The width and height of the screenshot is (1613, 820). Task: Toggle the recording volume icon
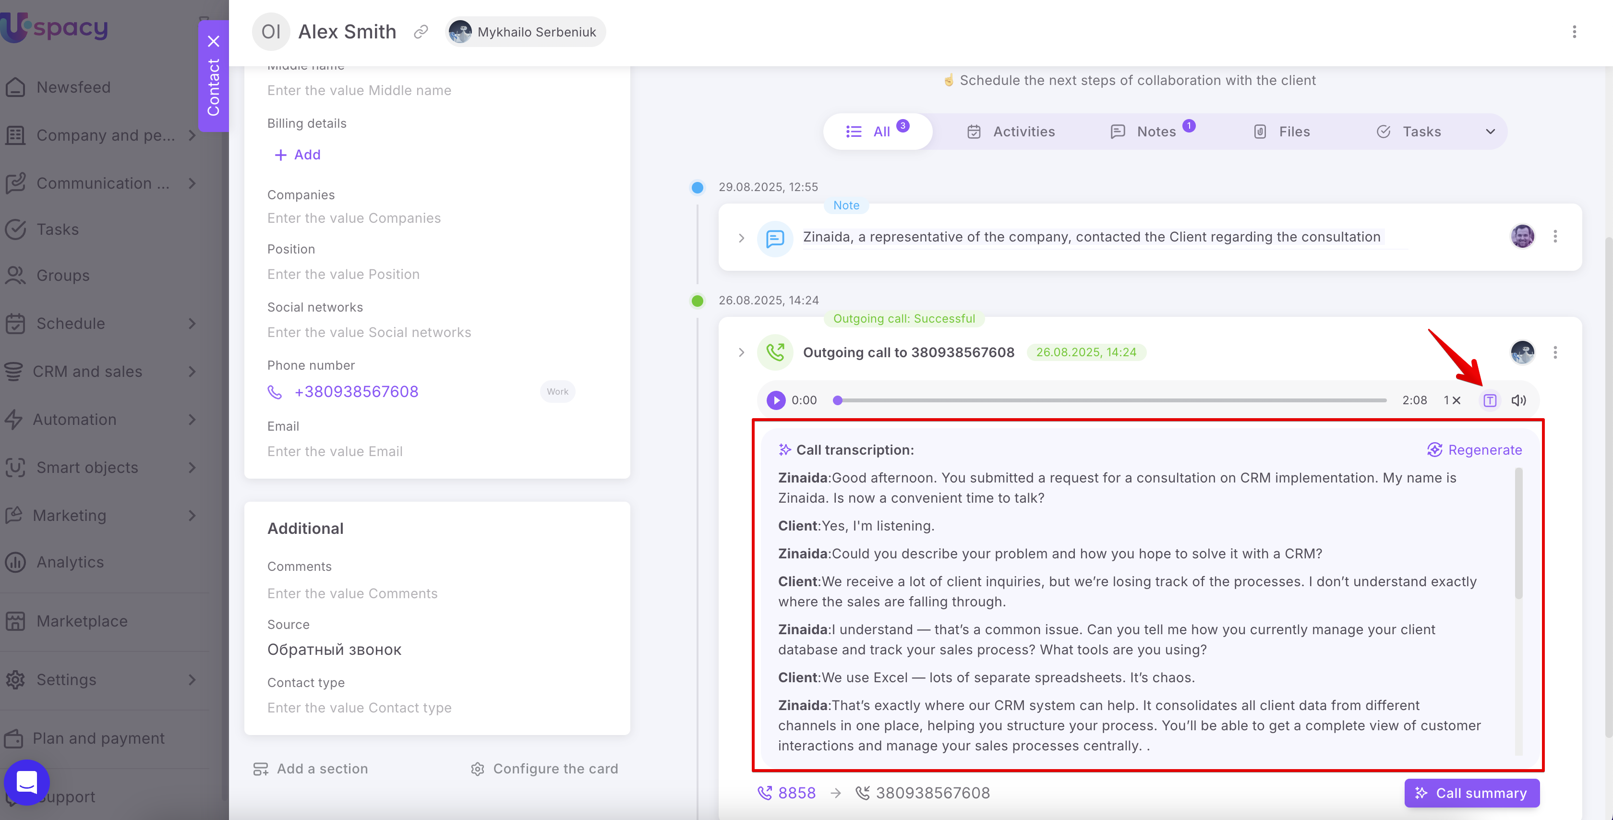tap(1518, 400)
